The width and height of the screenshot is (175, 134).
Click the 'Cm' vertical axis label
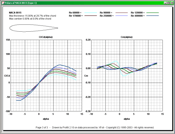tap(86, 76)
